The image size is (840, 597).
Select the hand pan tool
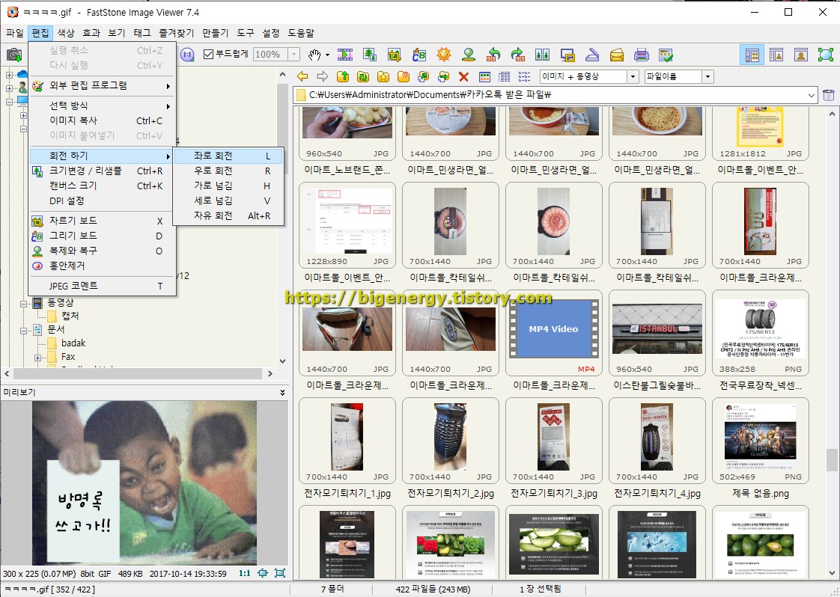[x=314, y=55]
